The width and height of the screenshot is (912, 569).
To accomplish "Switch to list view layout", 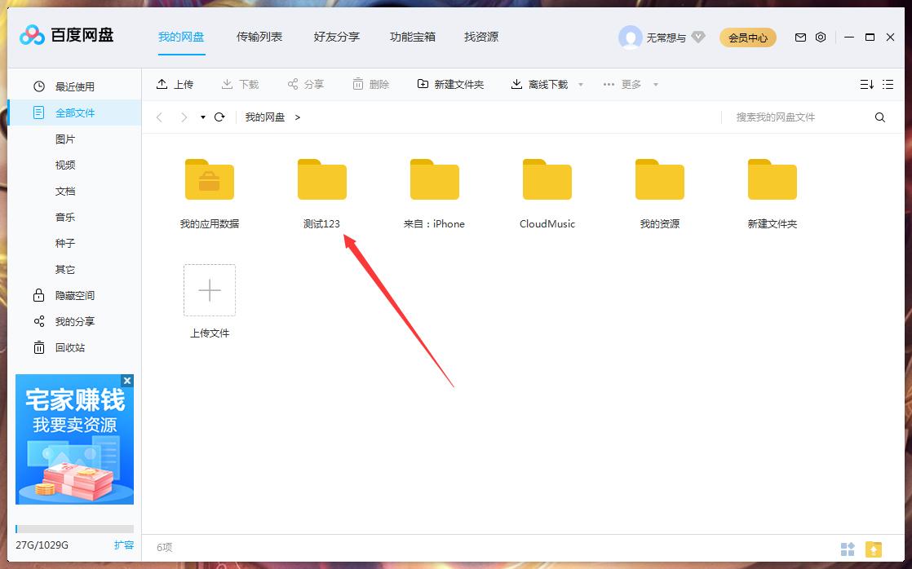I will 888,84.
